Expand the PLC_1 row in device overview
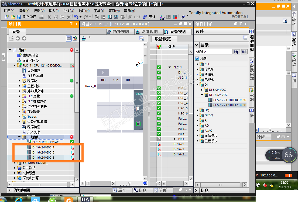Image resolution: width=298 pixels, height=202 pixels. pyautogui.click(x=170, y=67)
